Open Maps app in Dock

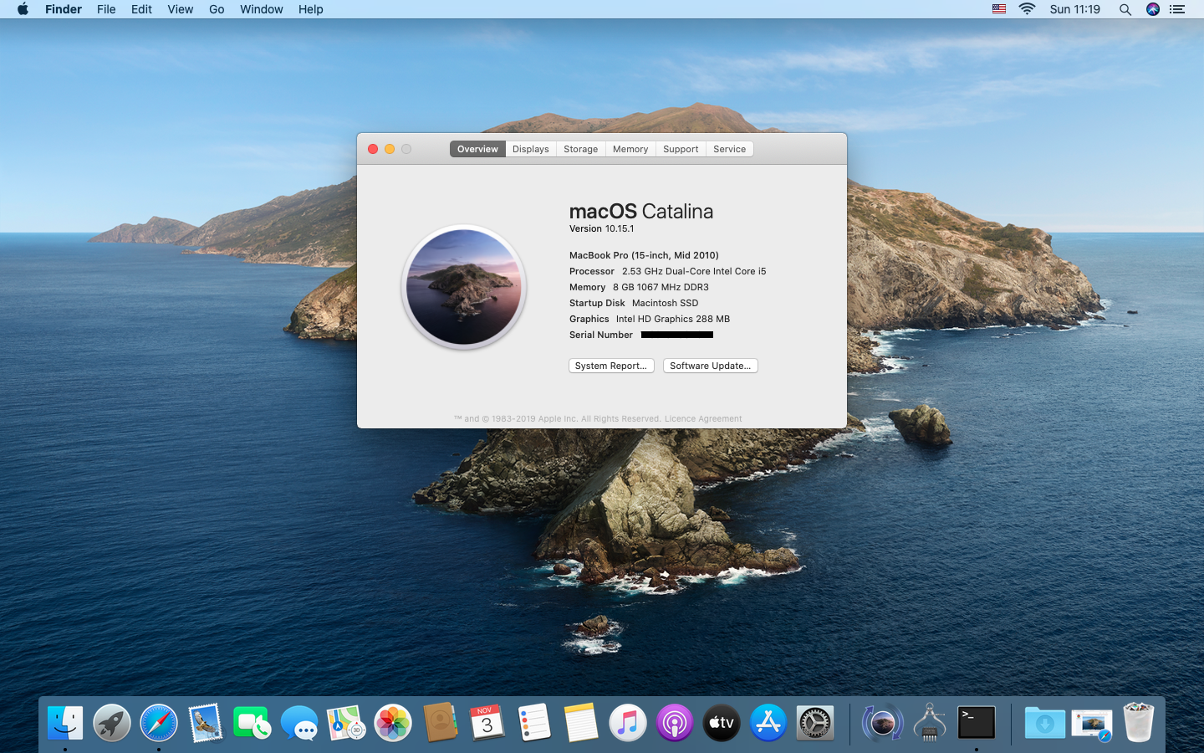346,723
